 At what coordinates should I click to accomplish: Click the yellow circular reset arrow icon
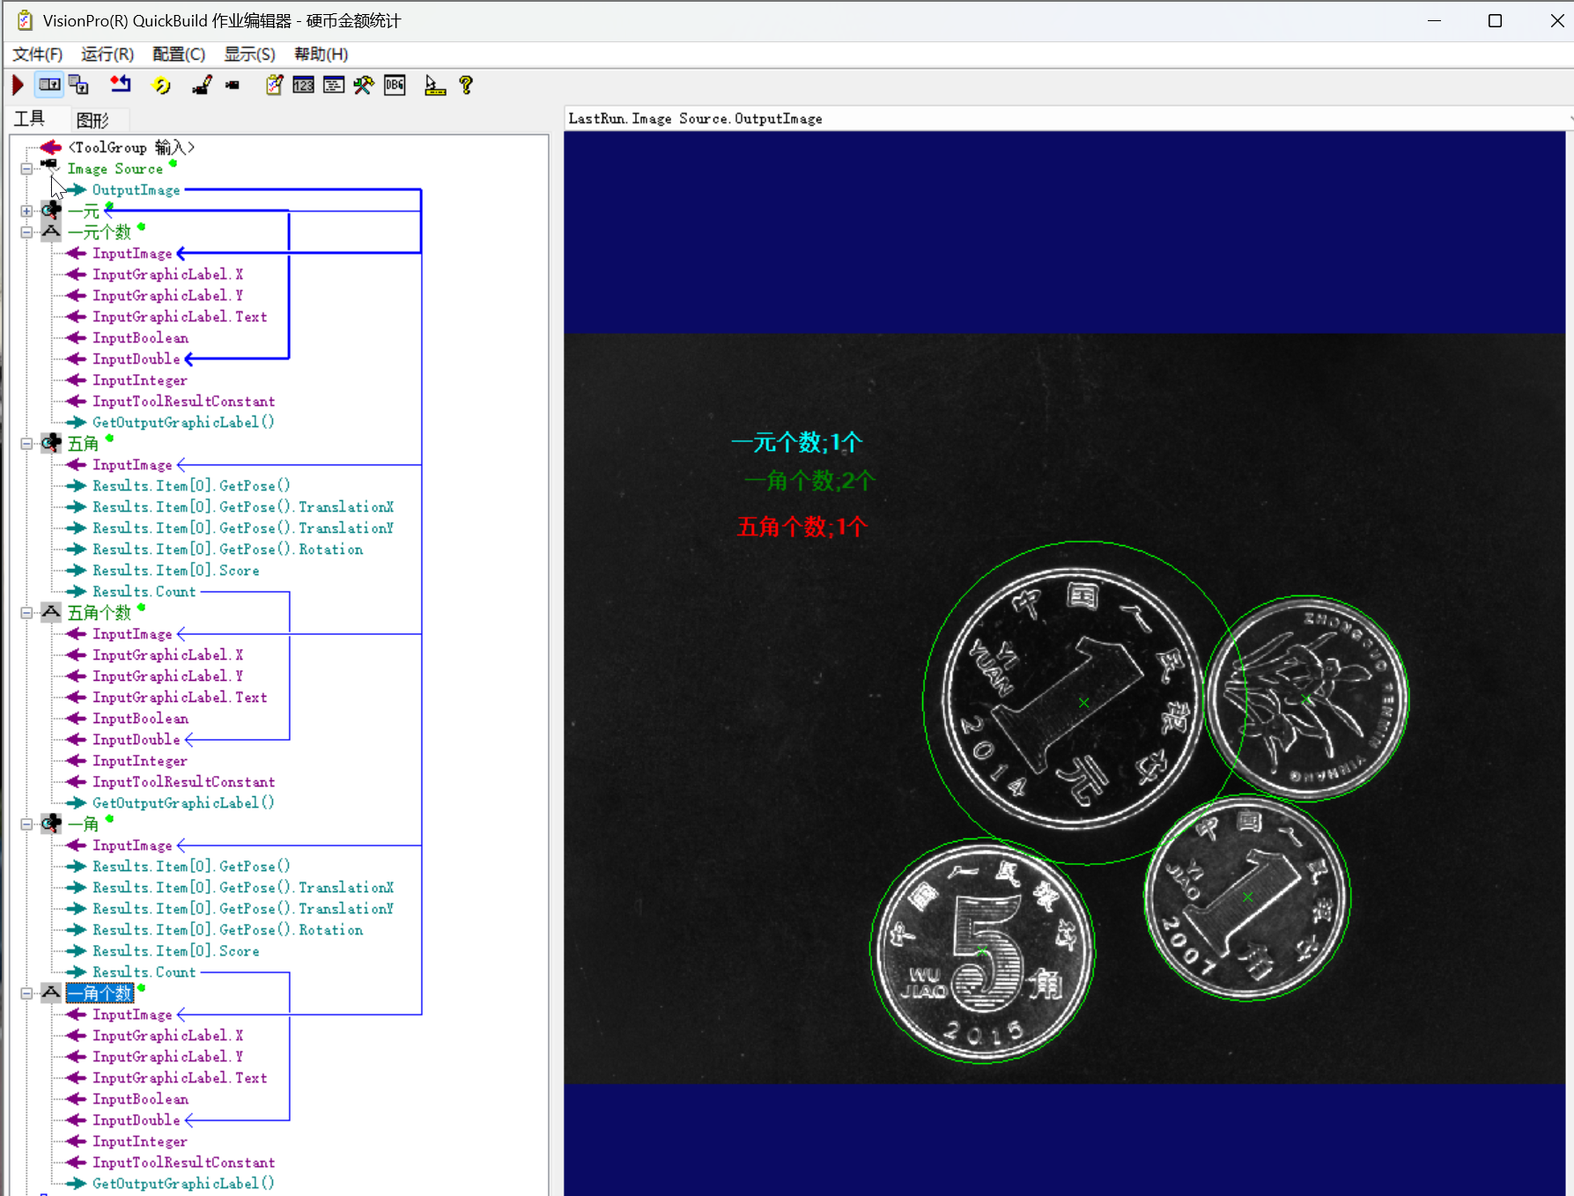pos(162,85)
